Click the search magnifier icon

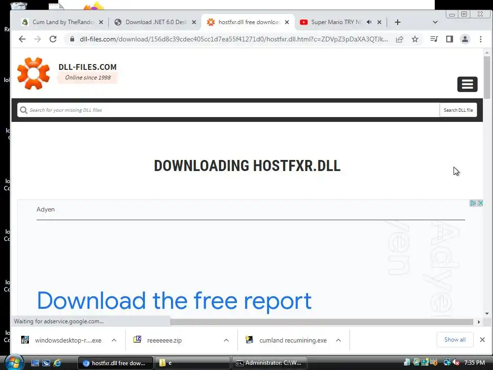pyautogui.click(x=23, y=110)
